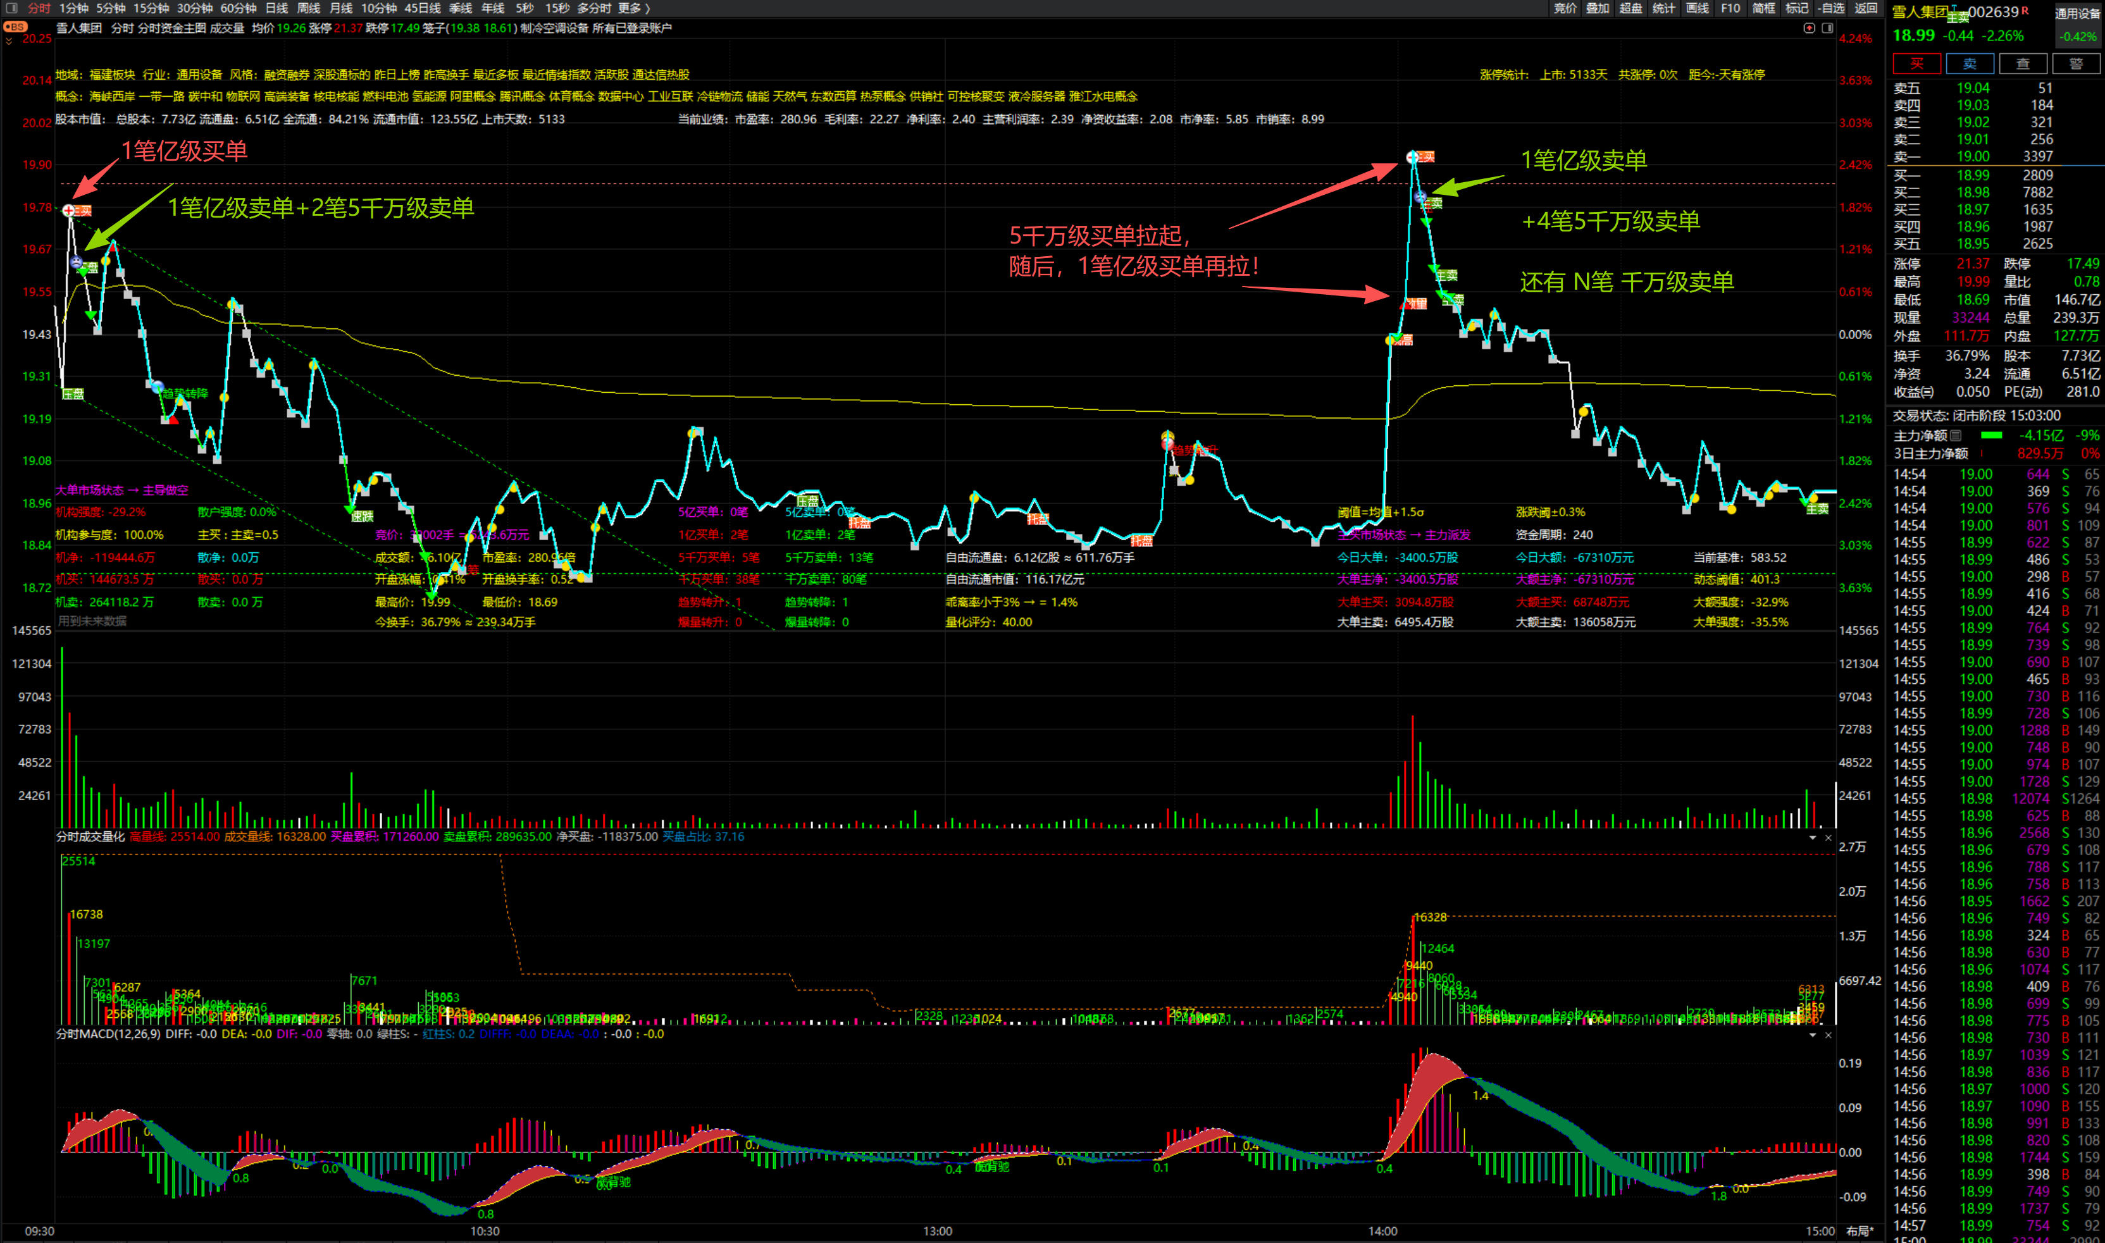Click the red up-arrow icon above chart
Viewport: 2105px width, 1243px height.
(x=1810, y=28)
